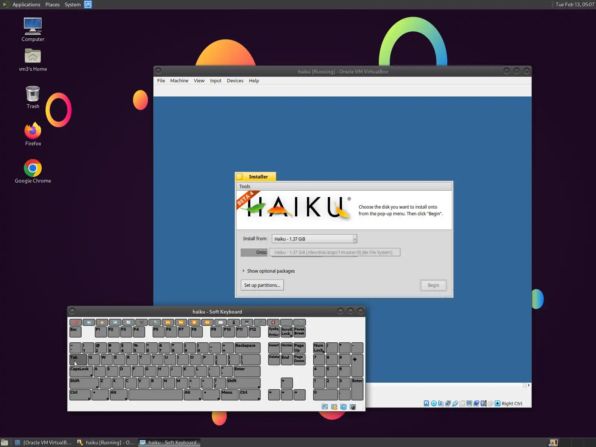596x447 pixels.
Task: Open the Soft Keyboard settings gear icon
Action: point(334,407)
